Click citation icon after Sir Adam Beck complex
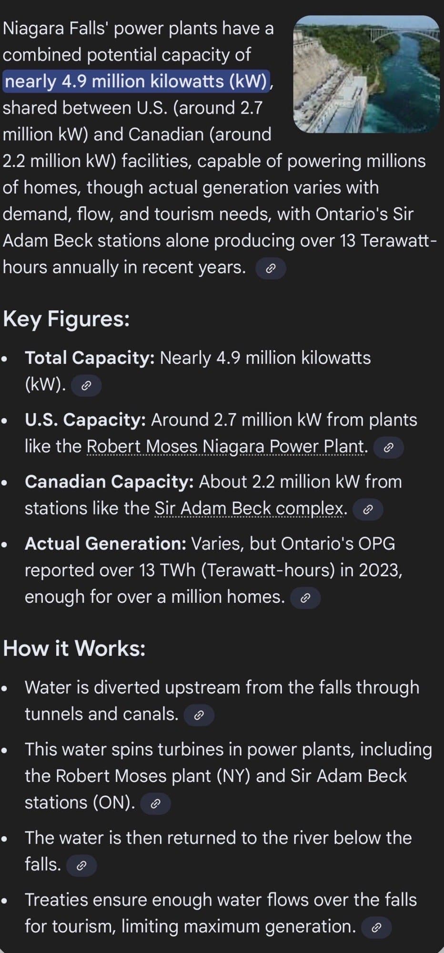444x953 pixels. [367, 510]
